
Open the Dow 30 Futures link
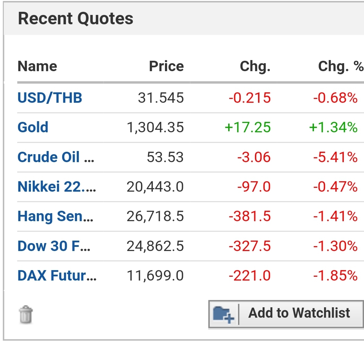(x=54, y=246)
